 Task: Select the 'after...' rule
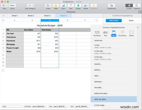(x=114, y=76)
